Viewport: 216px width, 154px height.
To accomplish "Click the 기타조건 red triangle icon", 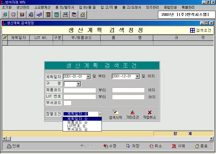I will [x=132, y=112].
